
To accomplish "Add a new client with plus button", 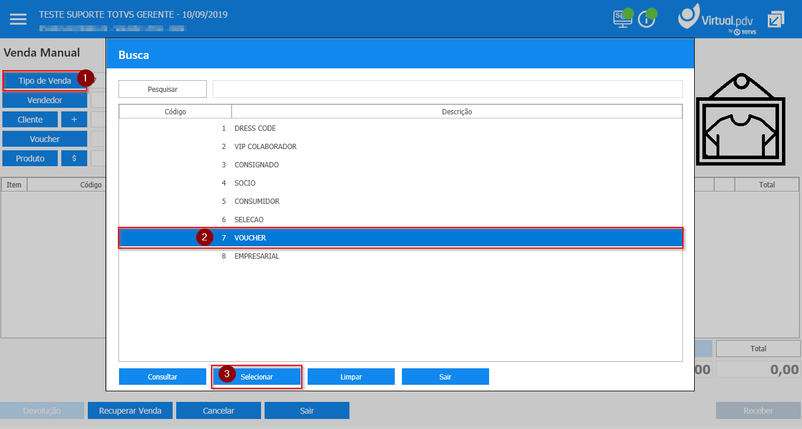I will (x=74, y=120).
